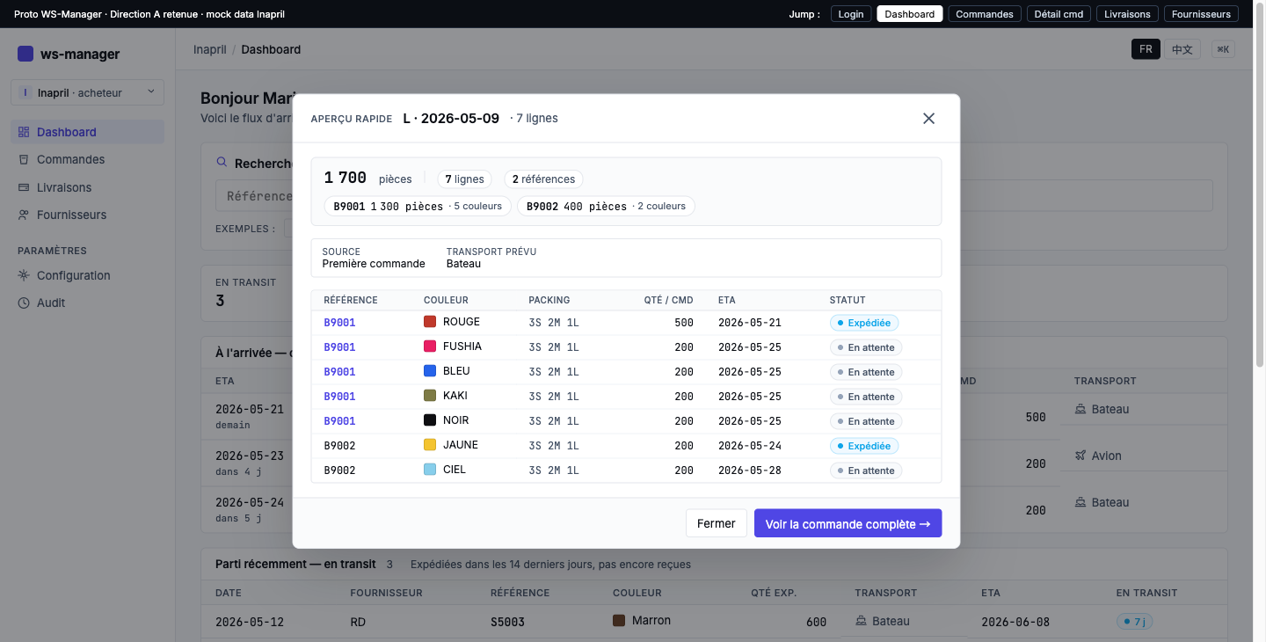Click Voir la commande complète button

point(848,523)
